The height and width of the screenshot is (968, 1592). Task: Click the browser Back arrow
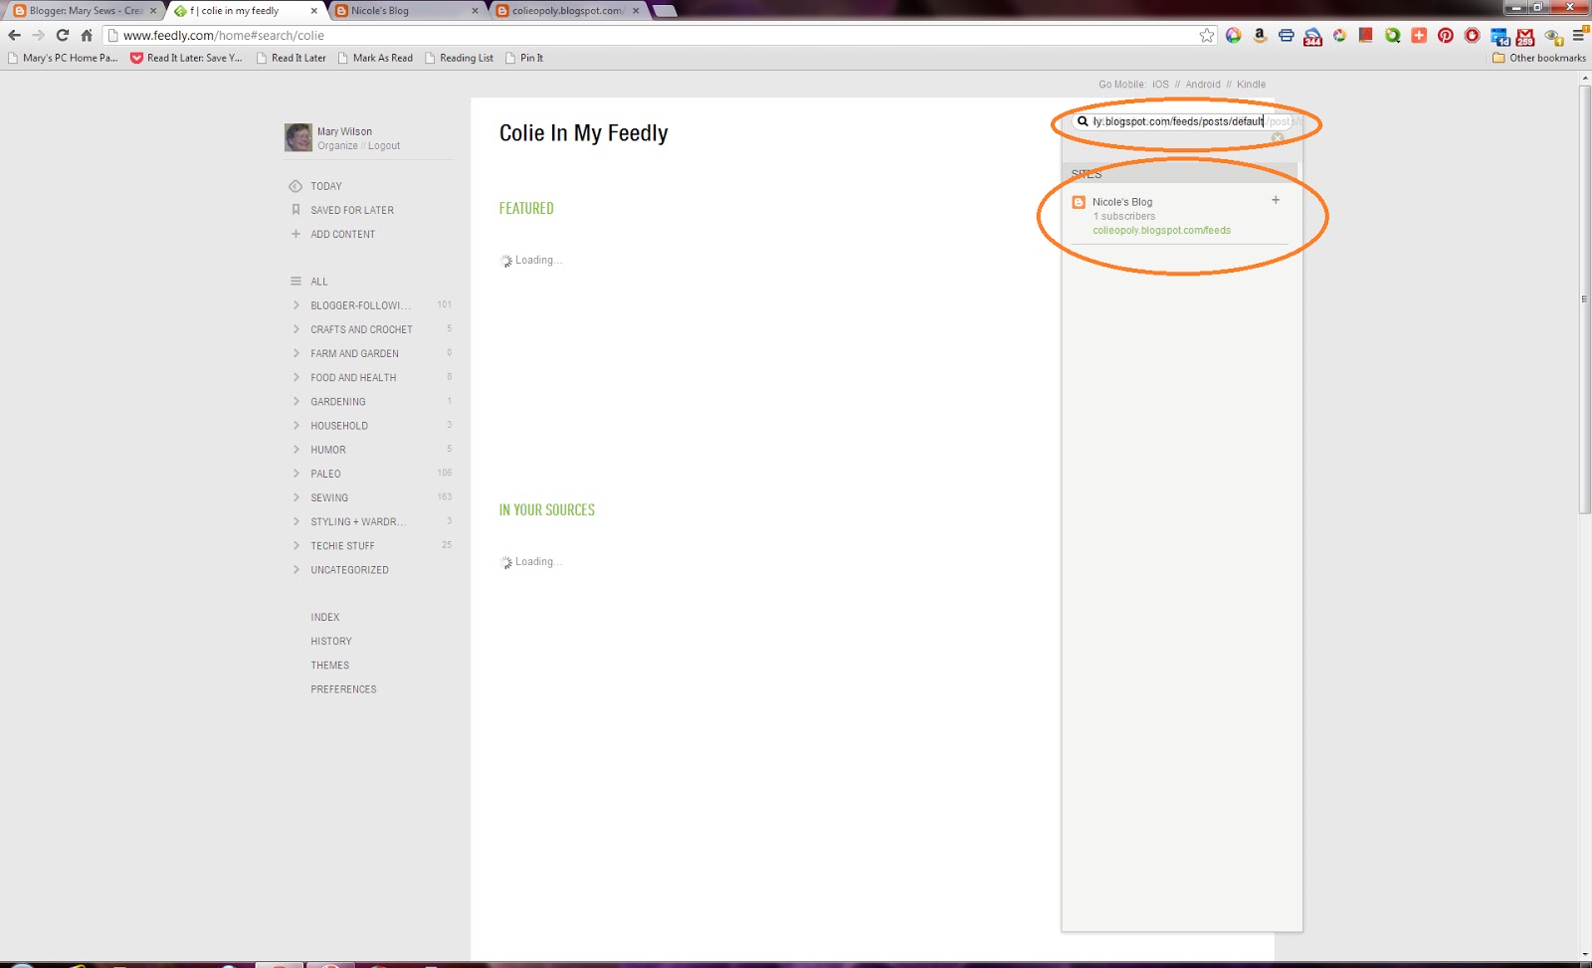(14, 35)
